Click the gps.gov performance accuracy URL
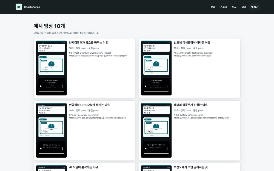 (98, 118)
